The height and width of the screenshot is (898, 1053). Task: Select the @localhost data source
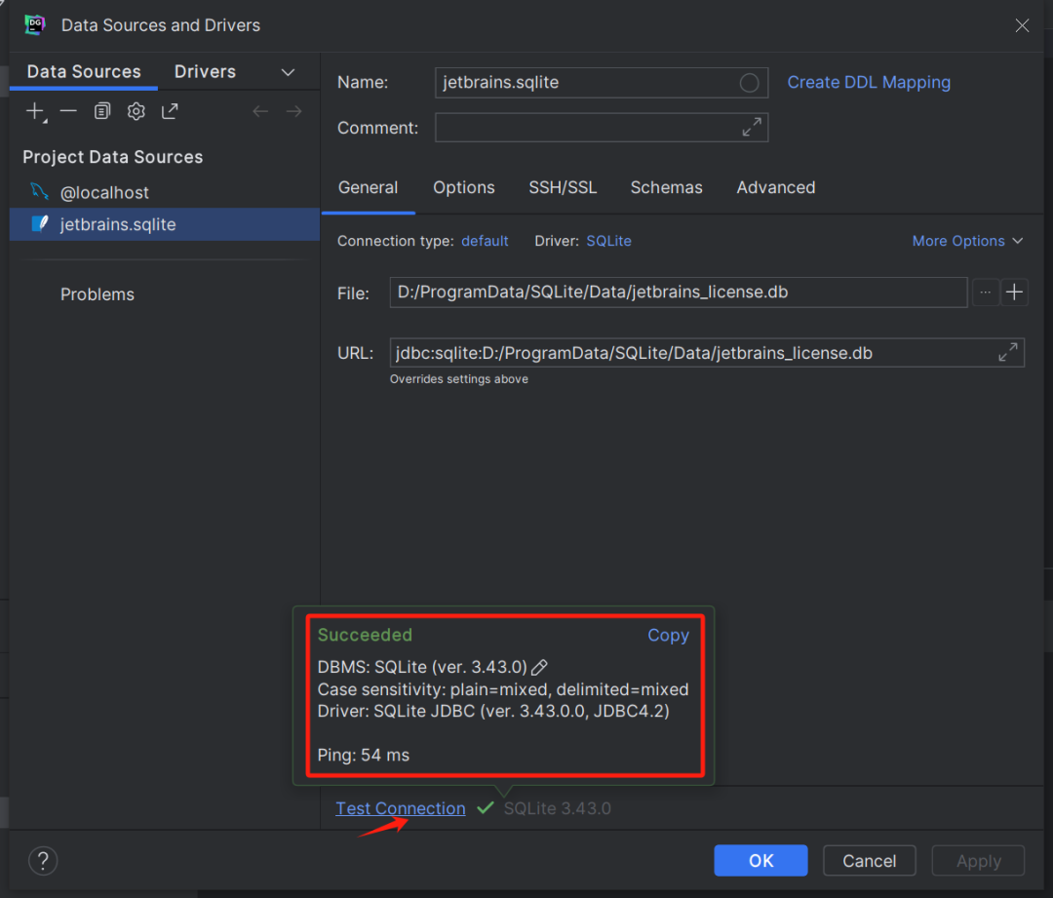[x=164, y=193]
